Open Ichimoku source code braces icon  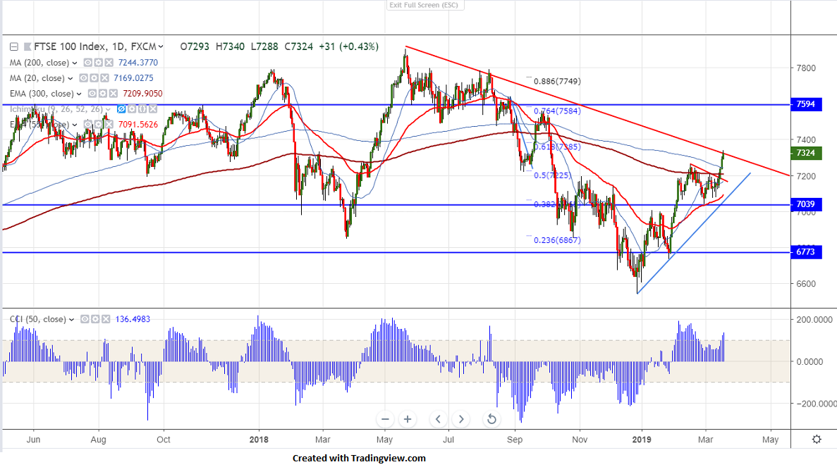(x=142, y=108)
